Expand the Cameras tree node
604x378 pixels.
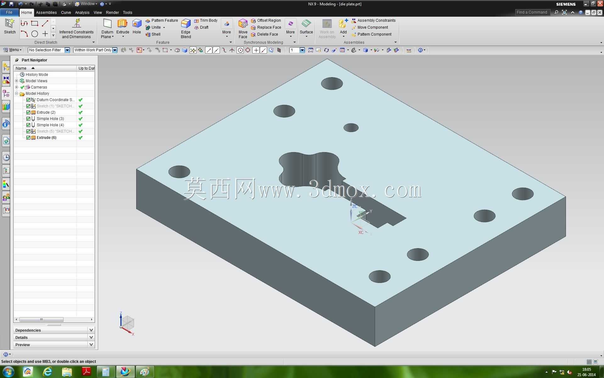(x=17, y=87)
